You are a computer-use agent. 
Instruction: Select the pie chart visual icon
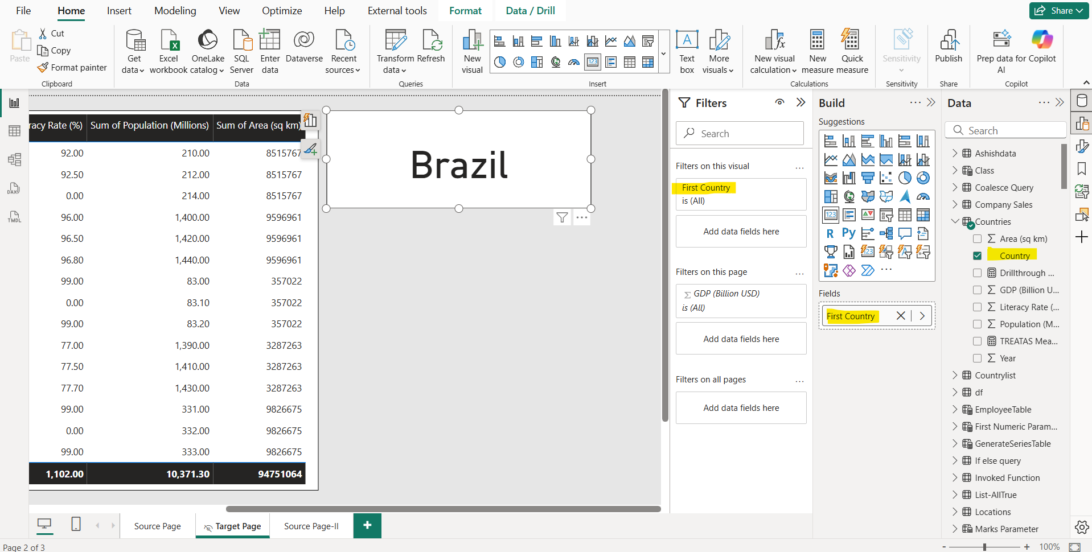(500, 63)
